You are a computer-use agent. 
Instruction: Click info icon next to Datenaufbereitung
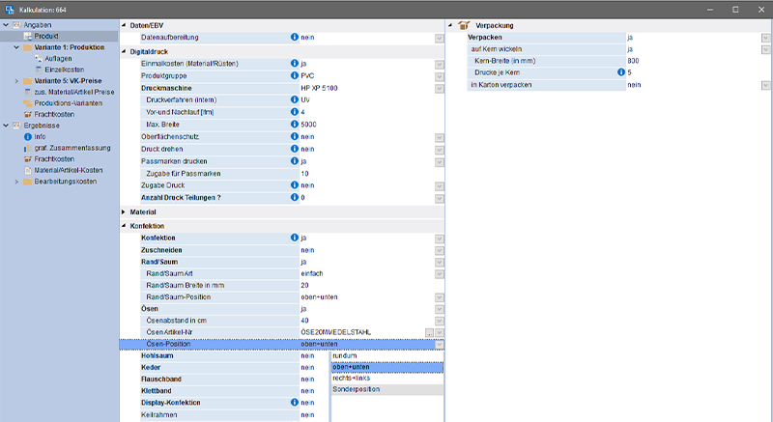click(x=295, y=37)
